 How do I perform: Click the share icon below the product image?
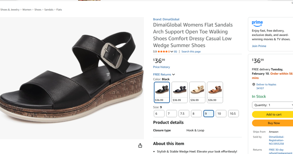pos(140,146)
